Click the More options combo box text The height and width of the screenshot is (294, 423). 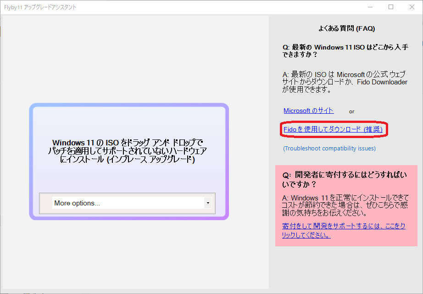pos(77,203)
